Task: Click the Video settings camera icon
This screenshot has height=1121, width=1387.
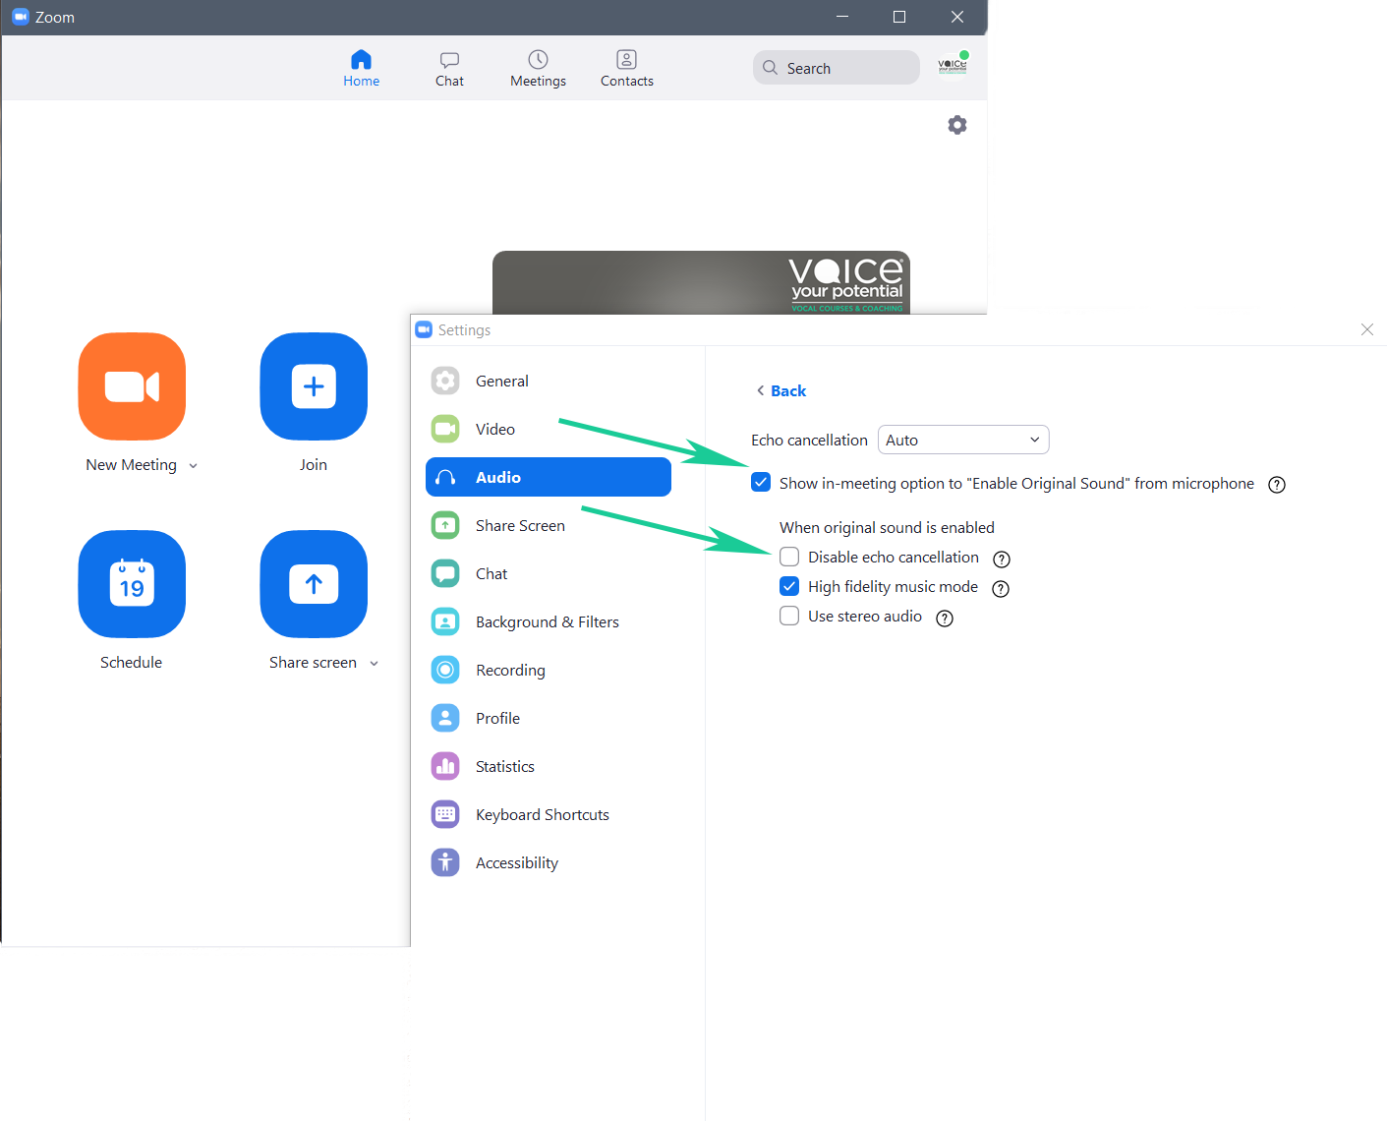Action: pyautogui.click(x=445, y=429)
